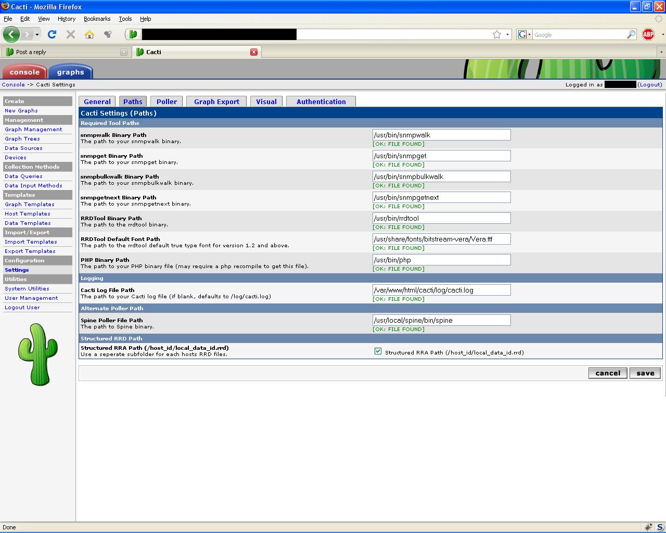Open Data Input Methods in the sidebar
The height and width of the screenshot is (533, 666).
[33, 185]
